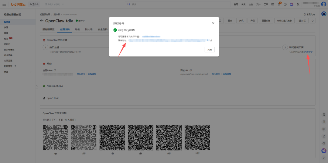Click the back arrow beside OpenClaw-tdlv
Screen dimensions: 328x163
(42, 21)
